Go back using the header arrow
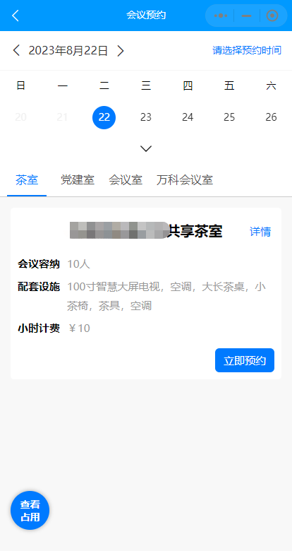The height and width of the screenshot is (551, 292). coord(15,16)
